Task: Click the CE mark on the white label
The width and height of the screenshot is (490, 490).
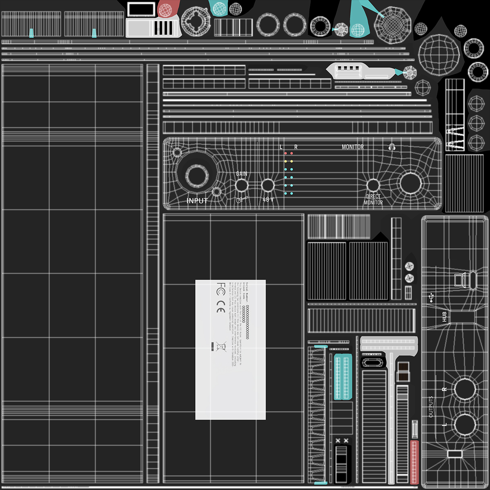Action: [x=220, y=307]
